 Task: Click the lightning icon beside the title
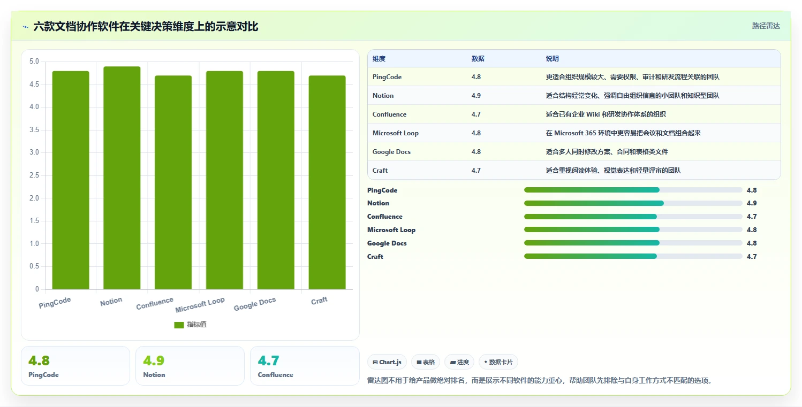[26, 27]
